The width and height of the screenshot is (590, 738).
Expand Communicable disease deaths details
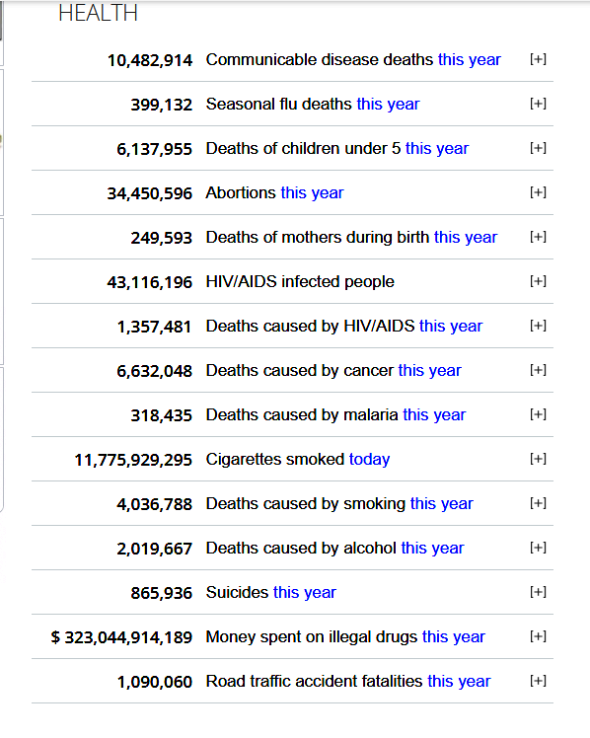tap(538, 59)
